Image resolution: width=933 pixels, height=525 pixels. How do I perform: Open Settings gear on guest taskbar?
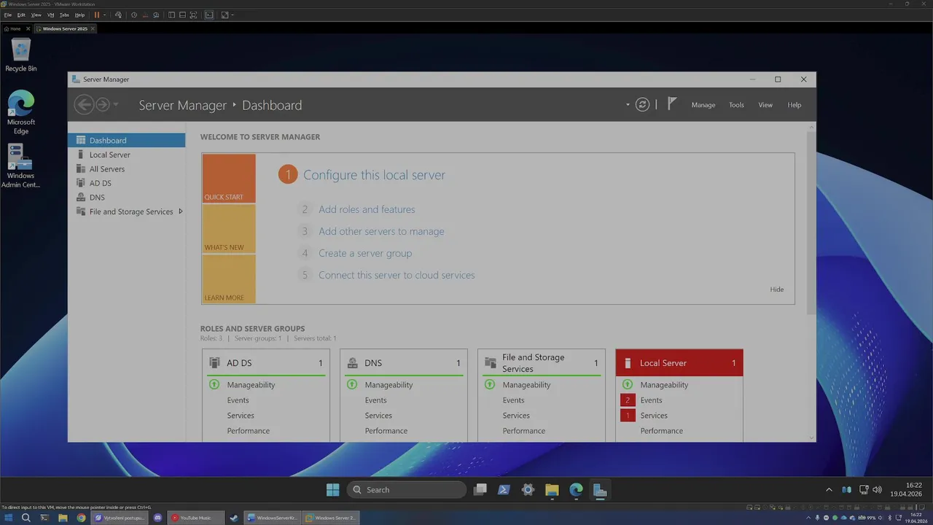pos(528,490)
